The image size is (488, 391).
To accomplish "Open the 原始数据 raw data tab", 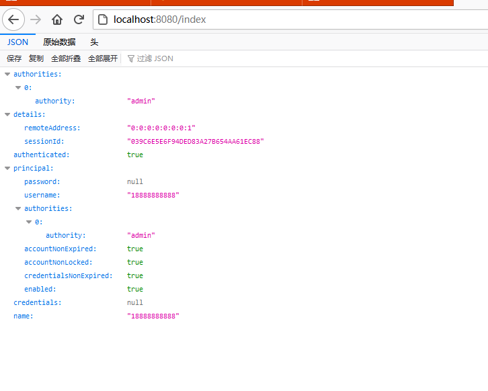I will point(59,42).
